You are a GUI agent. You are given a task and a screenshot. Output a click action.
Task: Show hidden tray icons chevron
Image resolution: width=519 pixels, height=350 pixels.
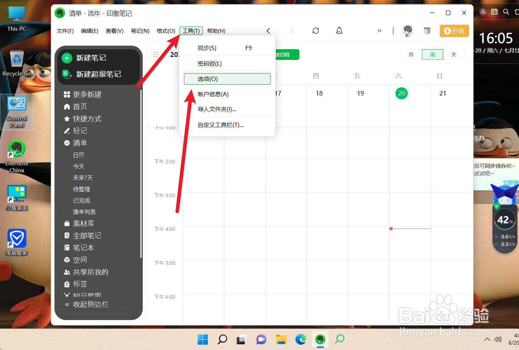487,339
